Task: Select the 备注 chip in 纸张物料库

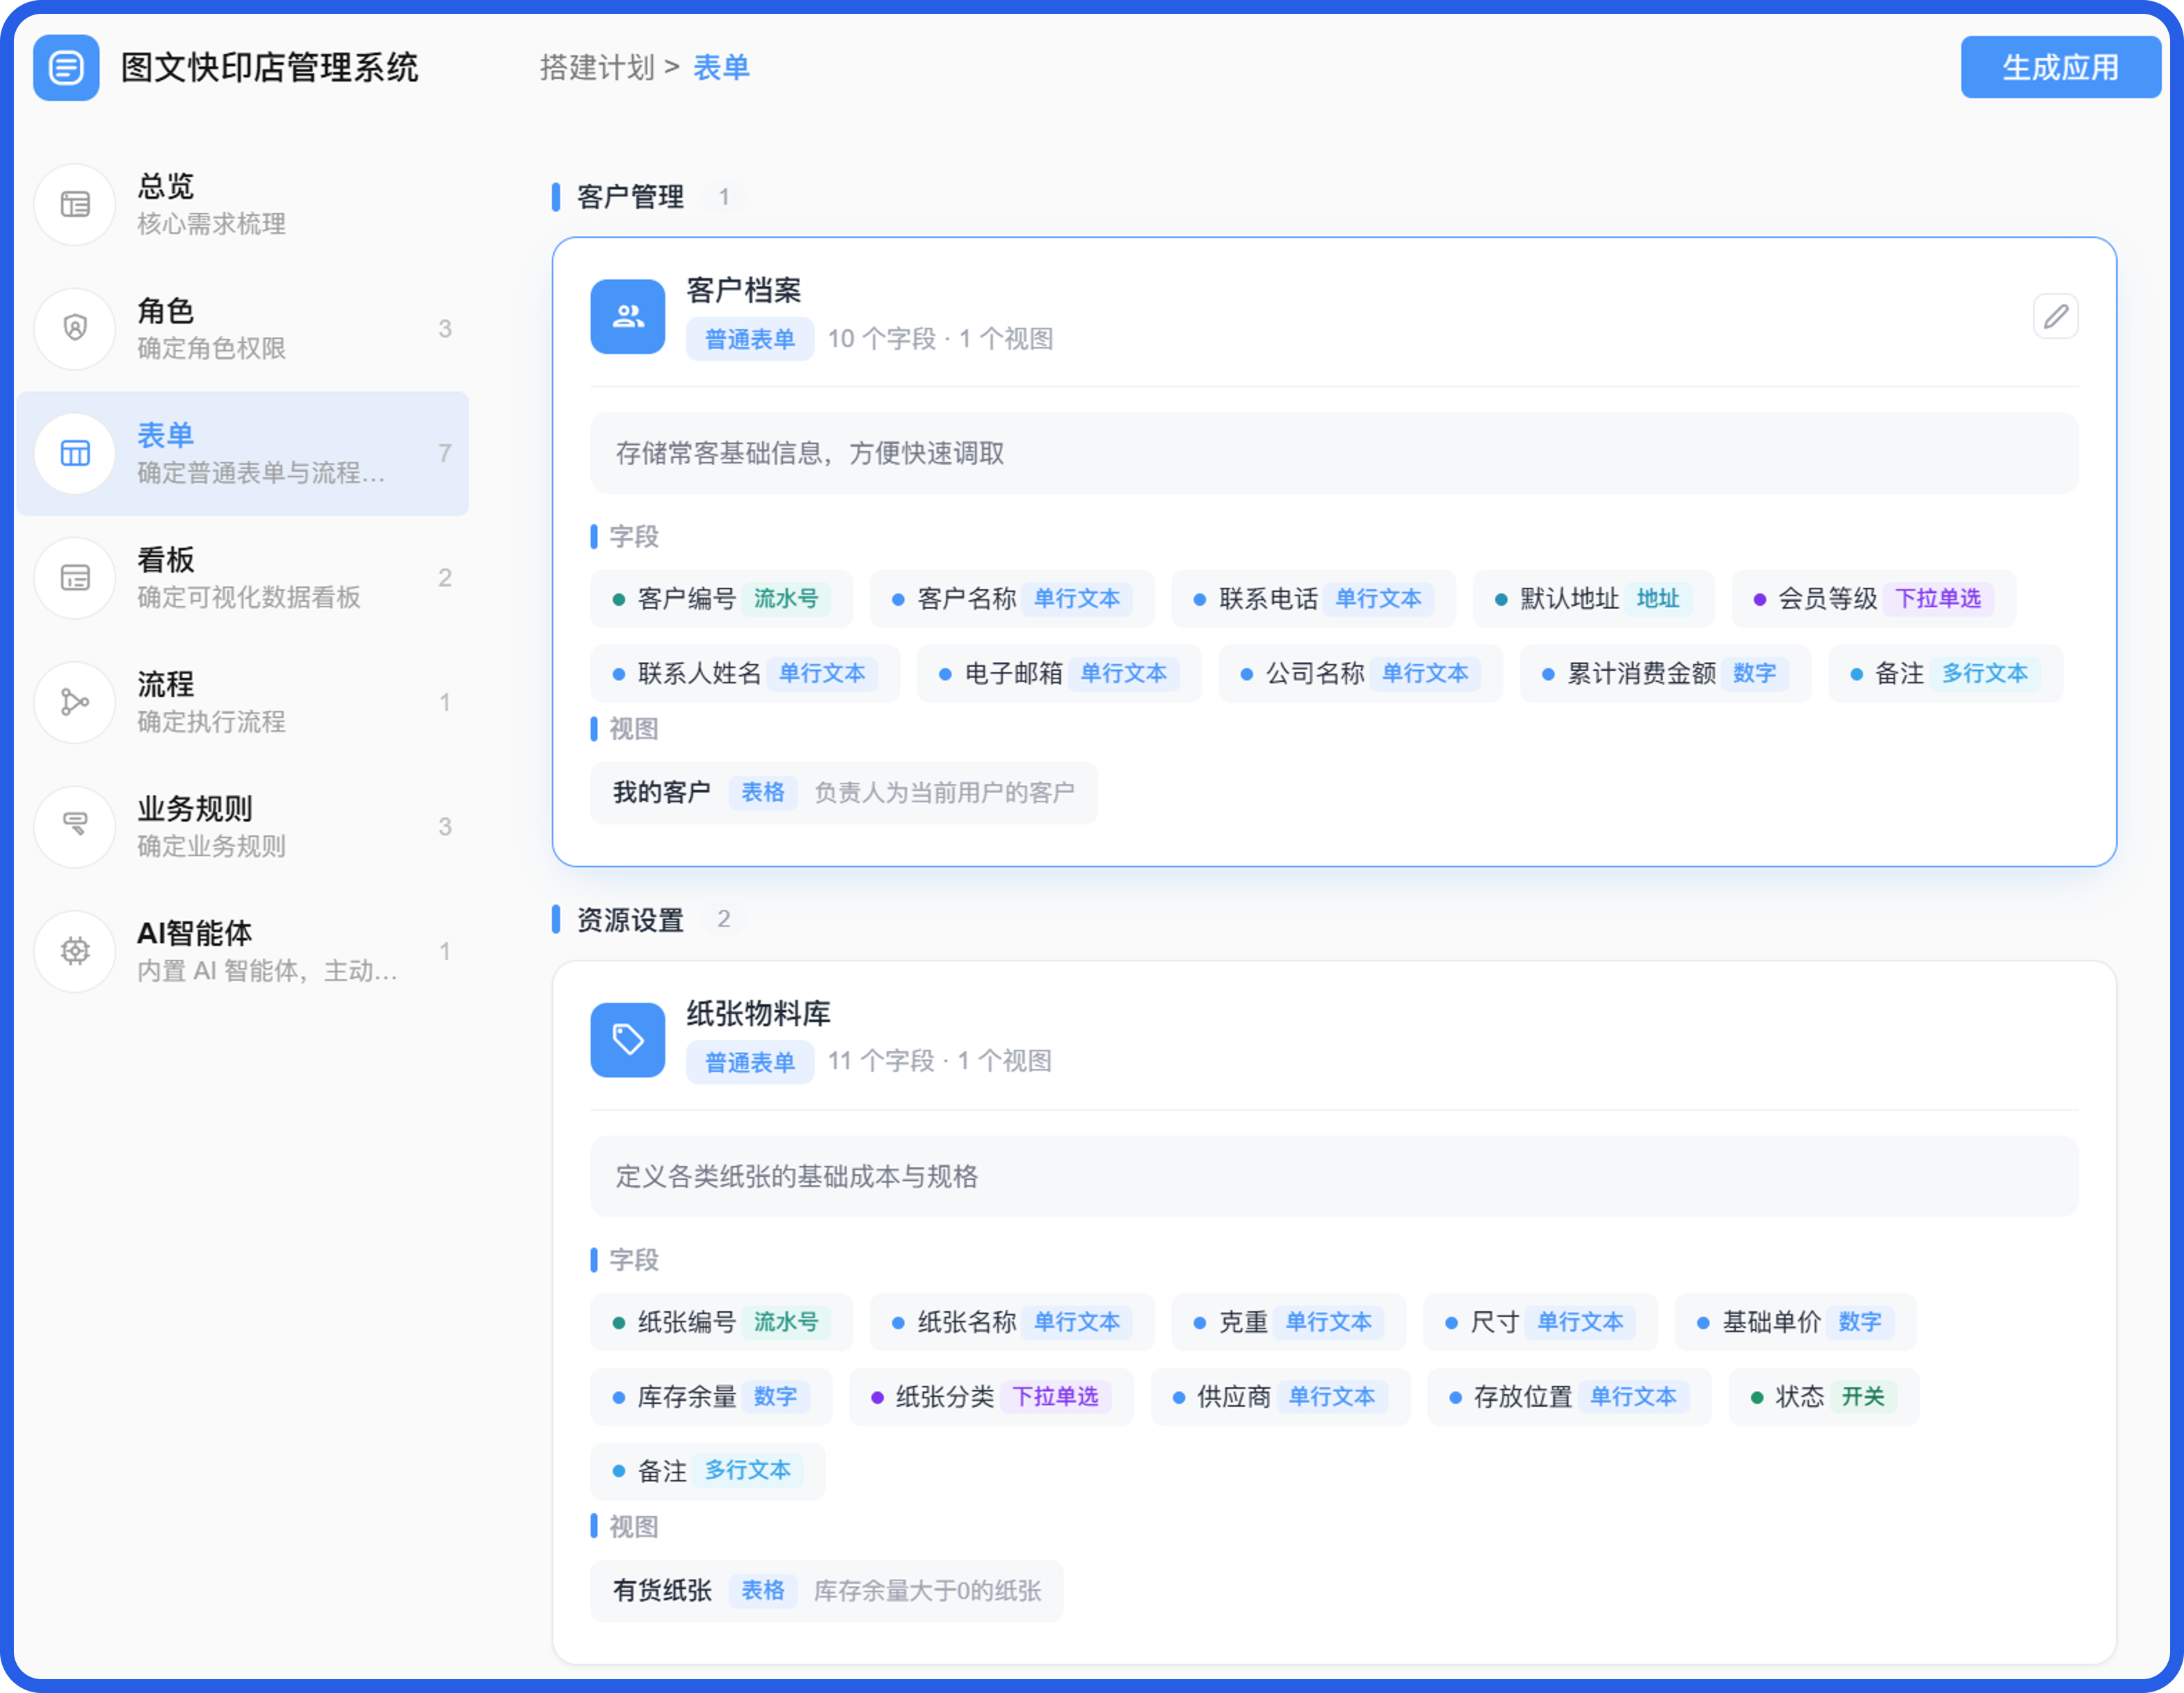Action: click(x=707, y=1470)
